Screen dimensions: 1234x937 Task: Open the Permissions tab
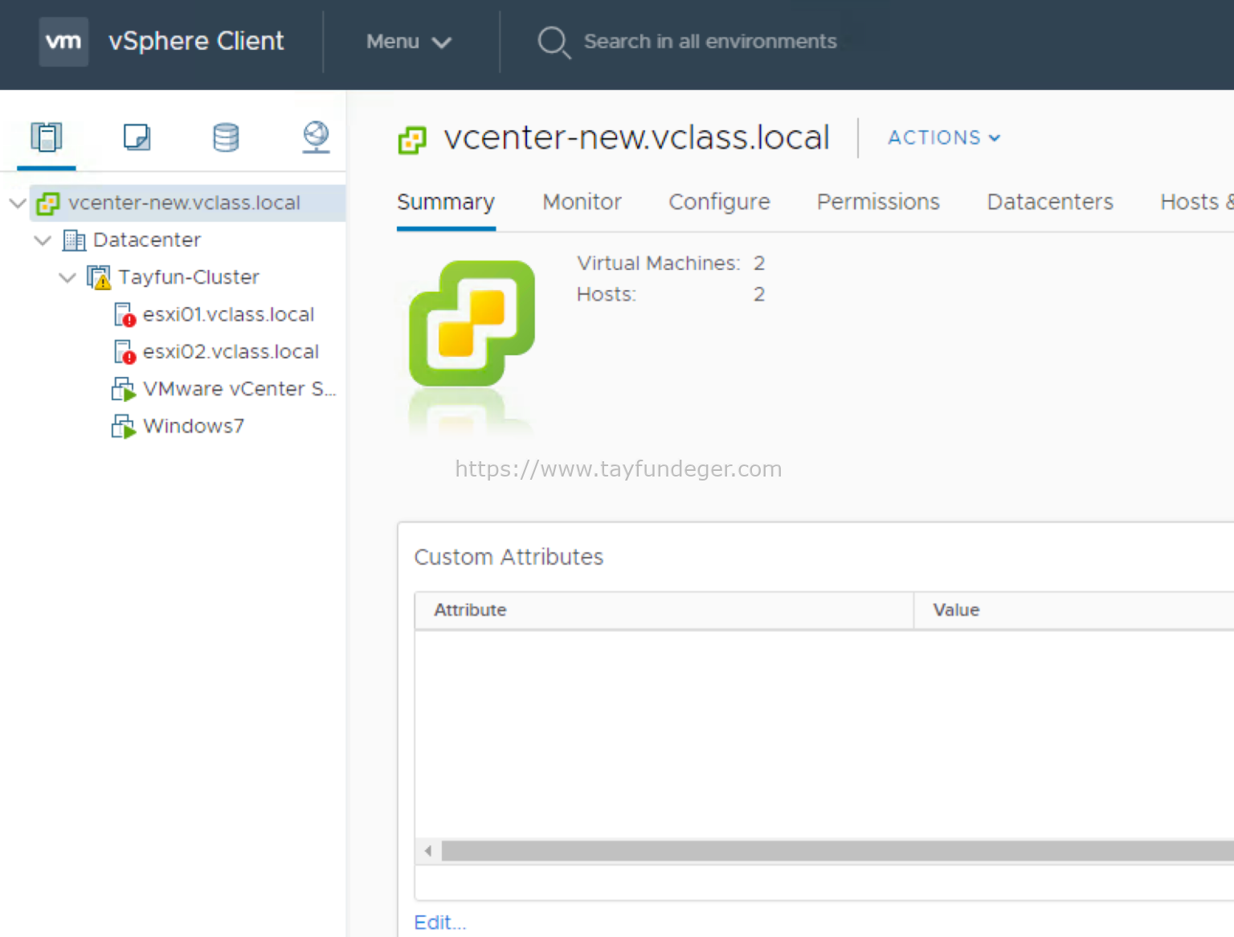877,202
